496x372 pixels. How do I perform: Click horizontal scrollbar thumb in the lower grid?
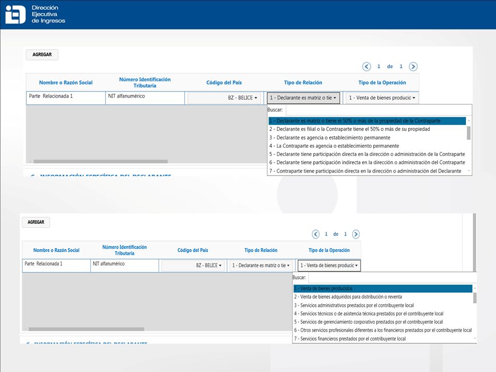tap(86, 329)
